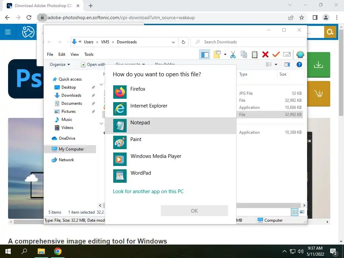
Task: Click the Paste clipboard toolbar icon
Action: pos(255,54)
